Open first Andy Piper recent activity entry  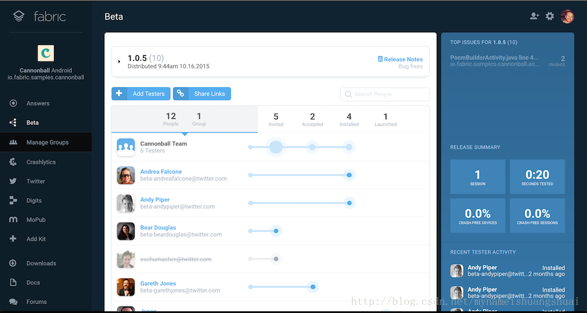pyautogui.click(x=507, y=271)
